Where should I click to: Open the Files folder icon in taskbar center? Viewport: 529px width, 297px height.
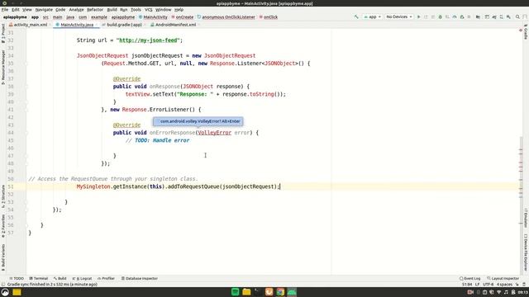coord(246,292)
